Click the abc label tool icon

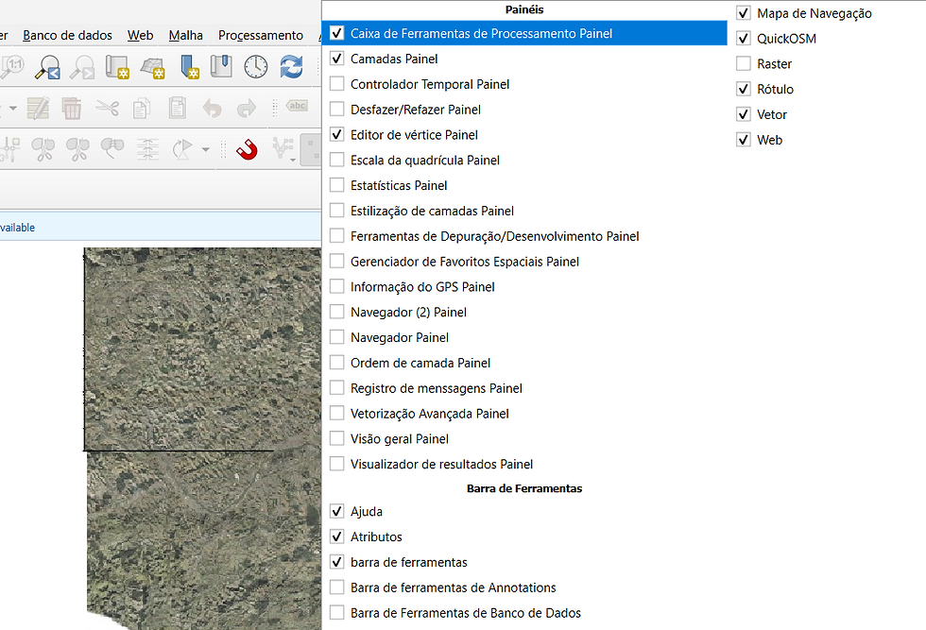pyautogui.click(x=297, y=106)
